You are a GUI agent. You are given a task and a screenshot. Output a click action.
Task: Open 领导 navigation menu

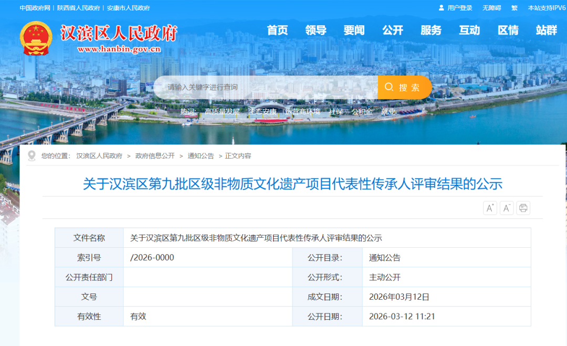[x=316, y=30]
